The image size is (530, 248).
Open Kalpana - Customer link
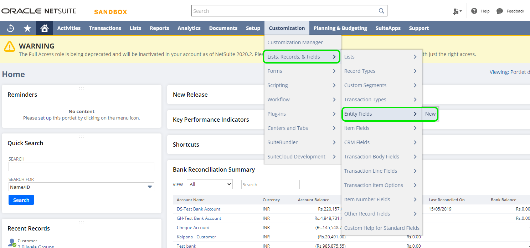tap(196, 237)
